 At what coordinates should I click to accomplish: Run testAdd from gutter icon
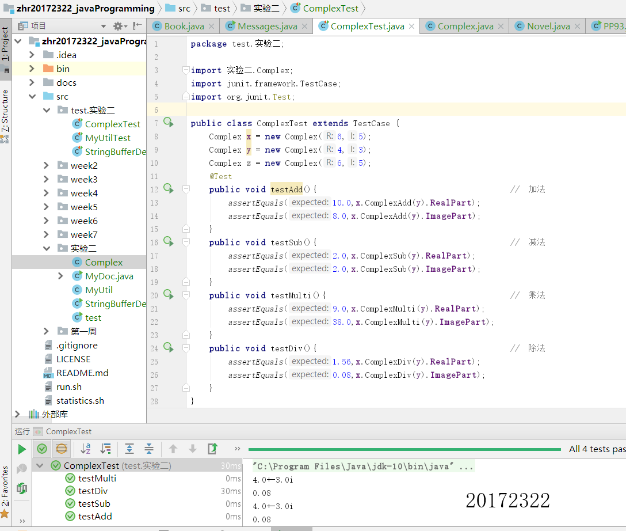[169, 189]
